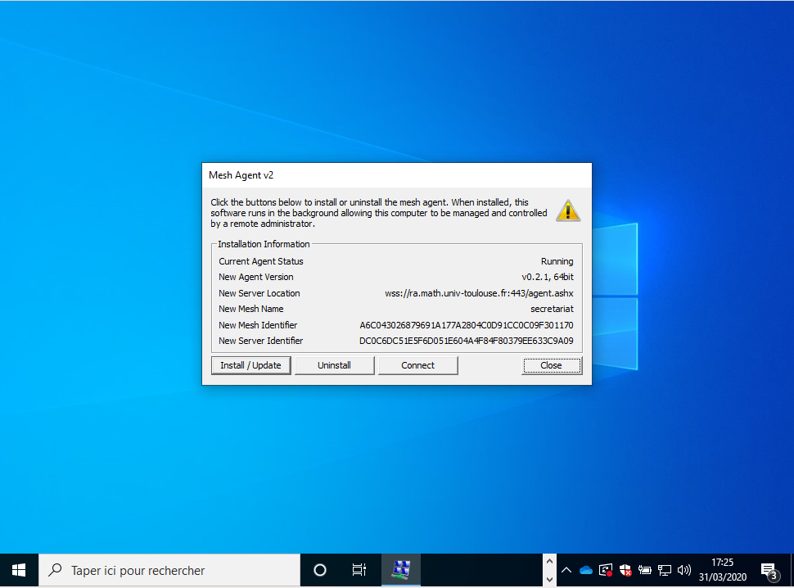
Task: Click the Running agent status value
Action: pos(557,261)
